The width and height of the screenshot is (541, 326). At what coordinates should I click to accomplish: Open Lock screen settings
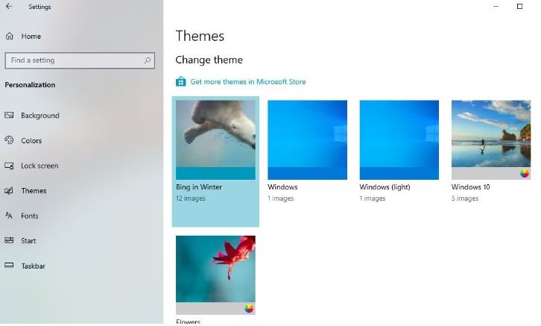(x=39, y=166)
